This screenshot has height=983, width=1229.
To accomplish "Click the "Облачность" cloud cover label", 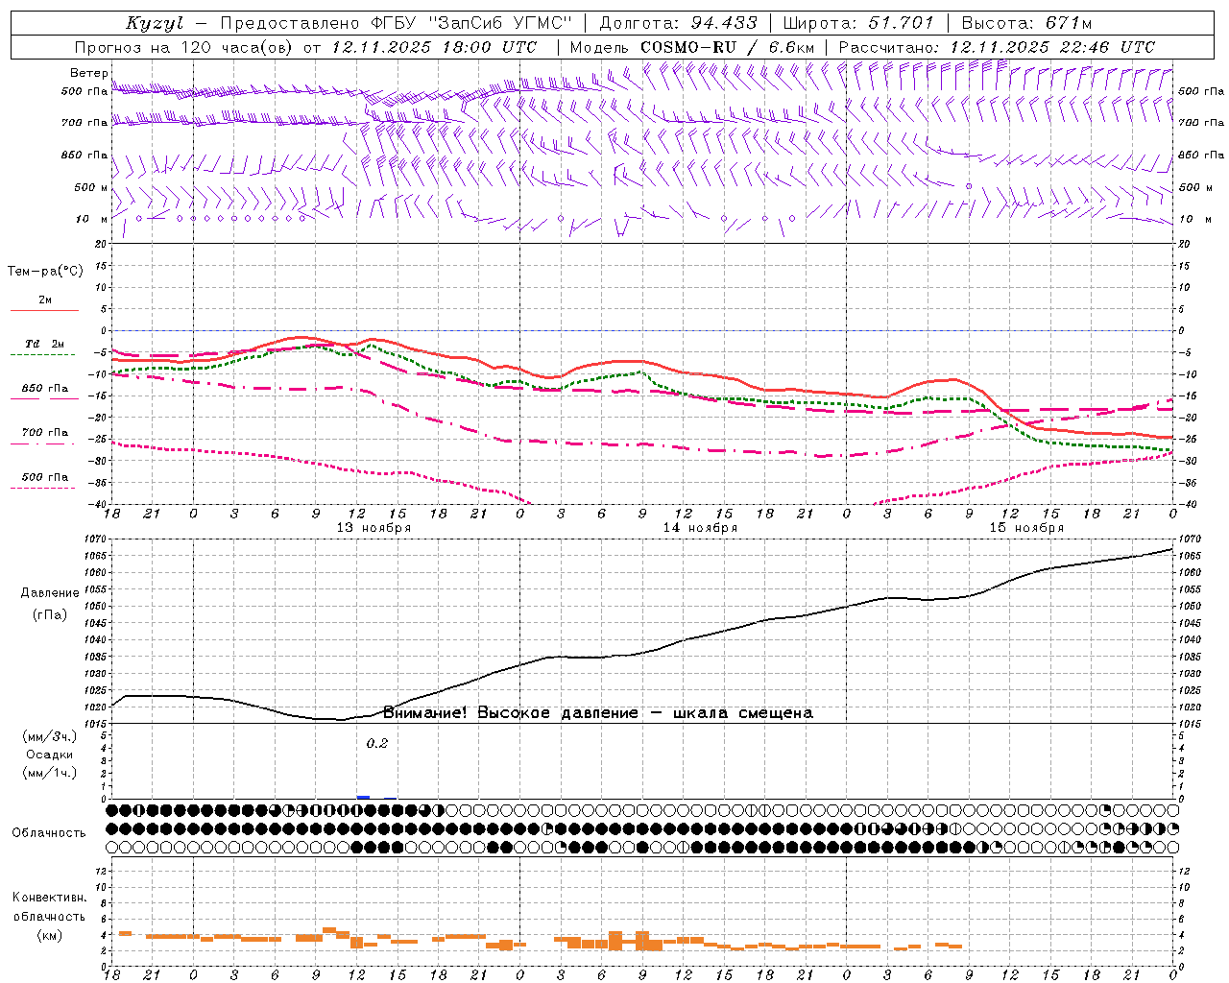I will (49, 833).
